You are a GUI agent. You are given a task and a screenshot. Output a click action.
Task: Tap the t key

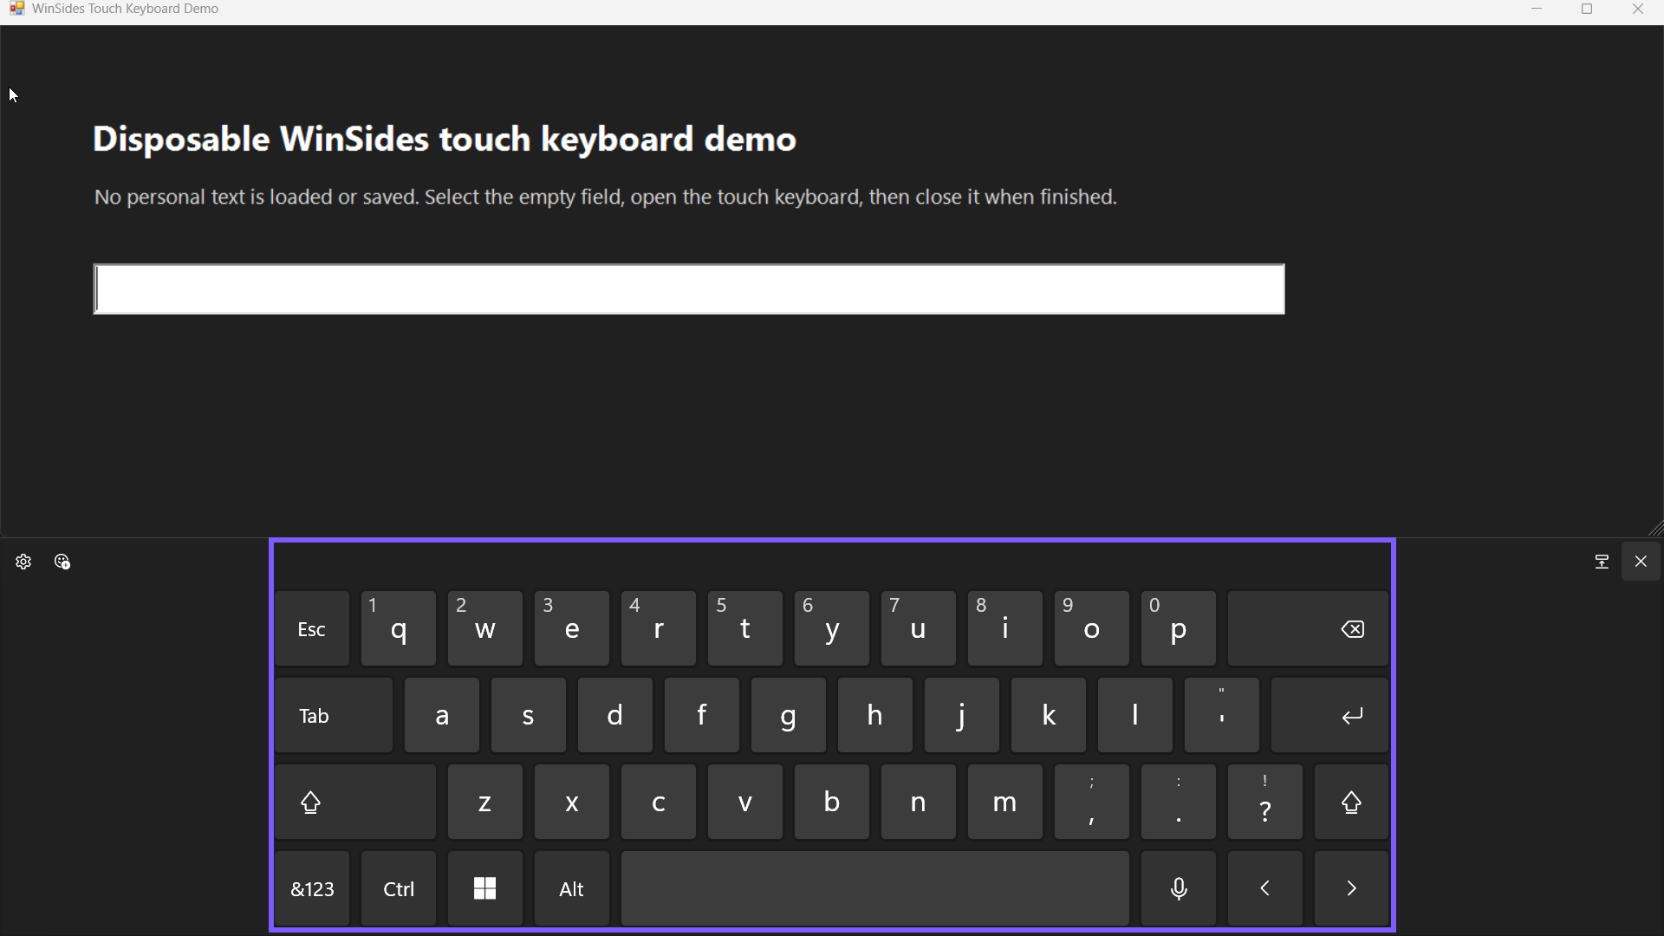pos(745,629)
